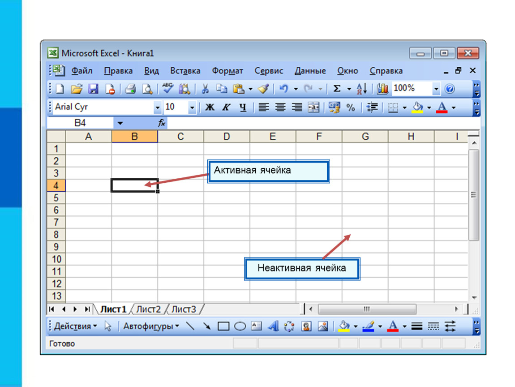Select the Text Box drawing tool
The width and height of the screenshot is (515, 387).
pos(257,326)
